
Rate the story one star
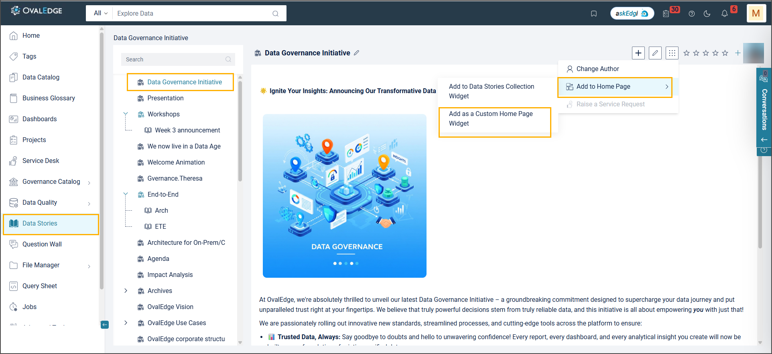687,53
